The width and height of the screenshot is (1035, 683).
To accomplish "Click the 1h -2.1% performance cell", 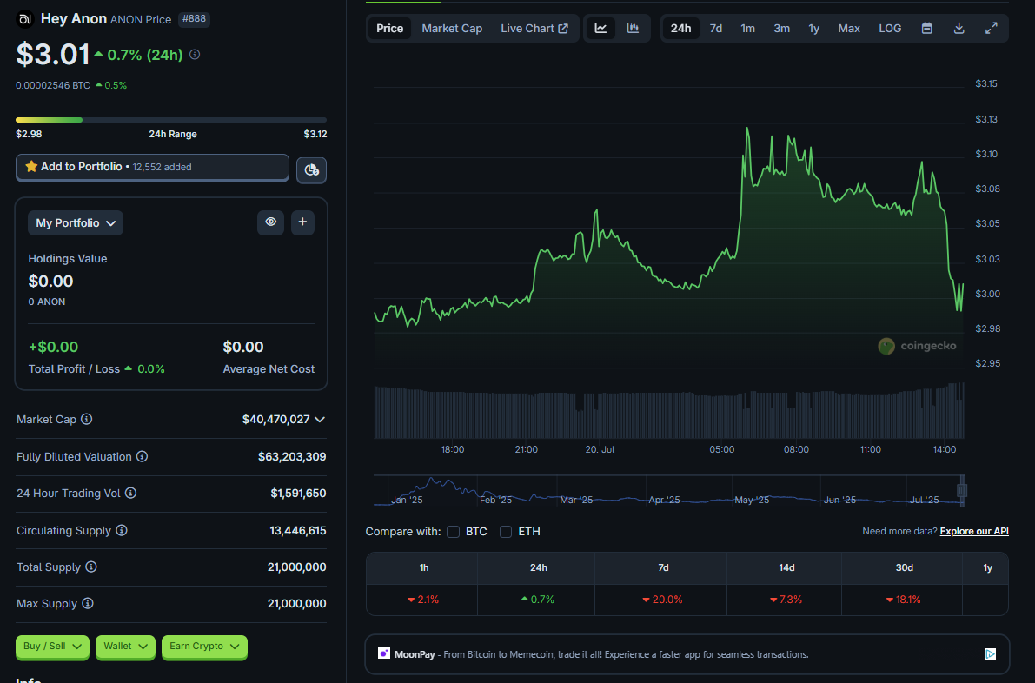I will 423,600.
